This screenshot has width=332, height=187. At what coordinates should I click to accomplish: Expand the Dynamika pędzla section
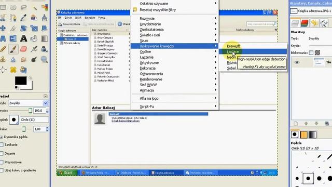coord(1,137)
